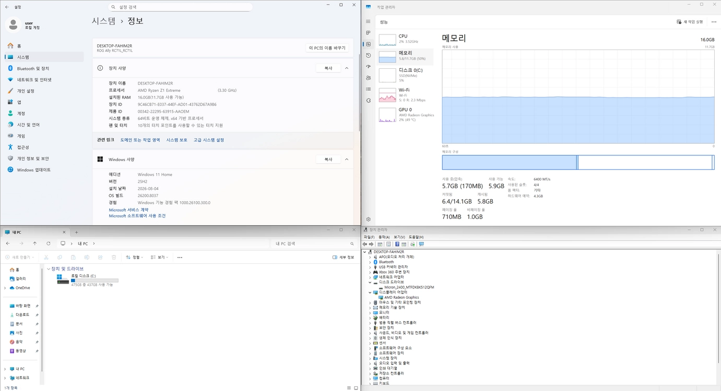Image resolution: width=721 pixels, height=391 pixels.
Task: Click the back arrow in Settings window
Action: click(7, 7)
